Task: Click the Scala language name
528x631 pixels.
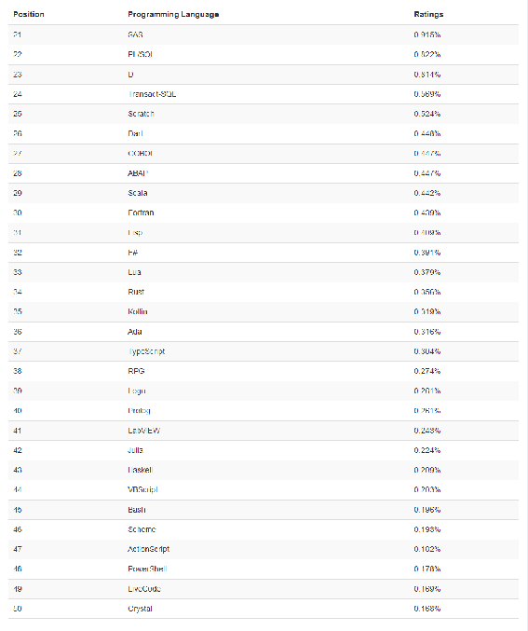Action: 138,193
